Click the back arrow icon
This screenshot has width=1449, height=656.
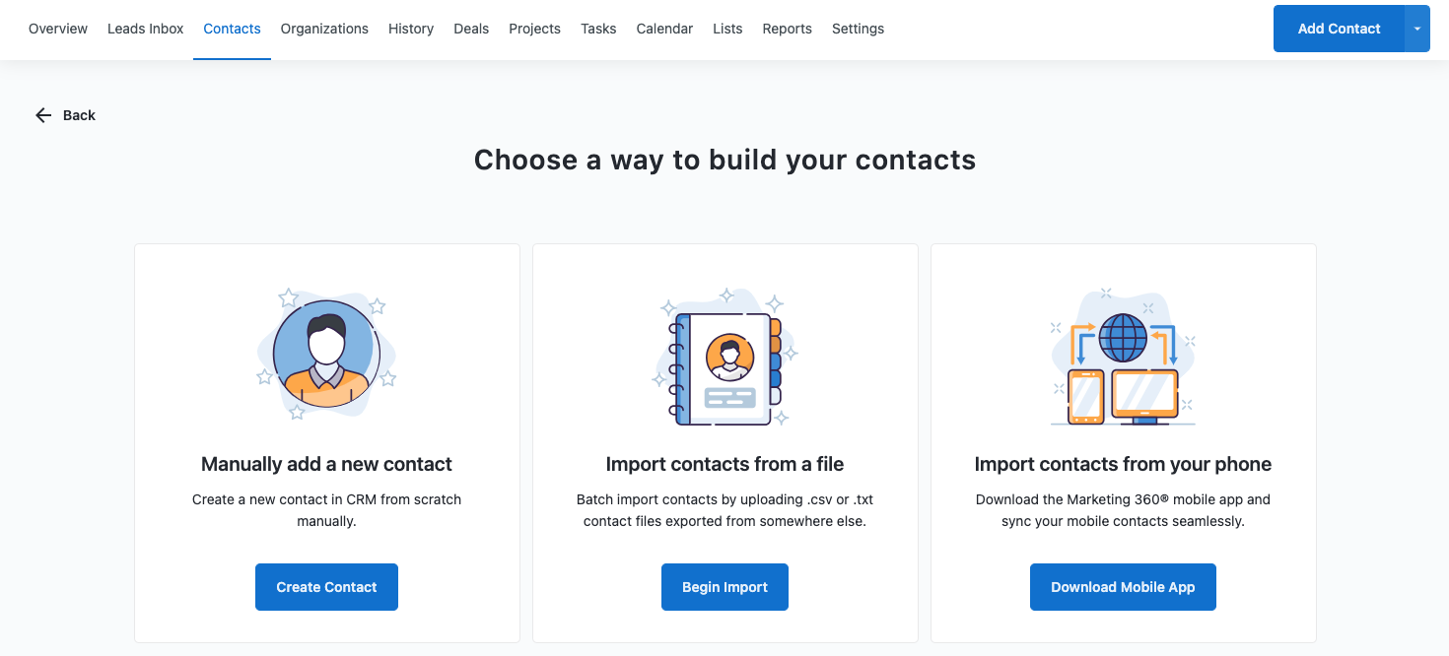tap(43, 115)
